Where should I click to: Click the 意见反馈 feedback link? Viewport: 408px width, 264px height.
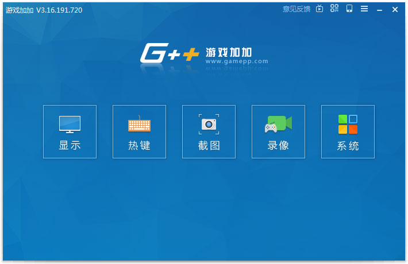(x=297, y=9)
